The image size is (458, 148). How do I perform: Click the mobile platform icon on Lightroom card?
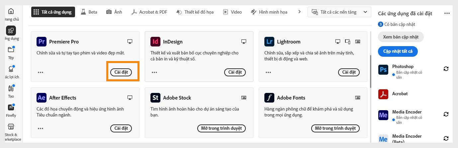coord(348,41)
